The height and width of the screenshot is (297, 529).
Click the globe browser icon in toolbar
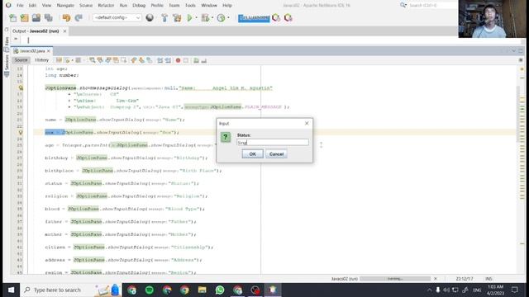click(150, 18)
